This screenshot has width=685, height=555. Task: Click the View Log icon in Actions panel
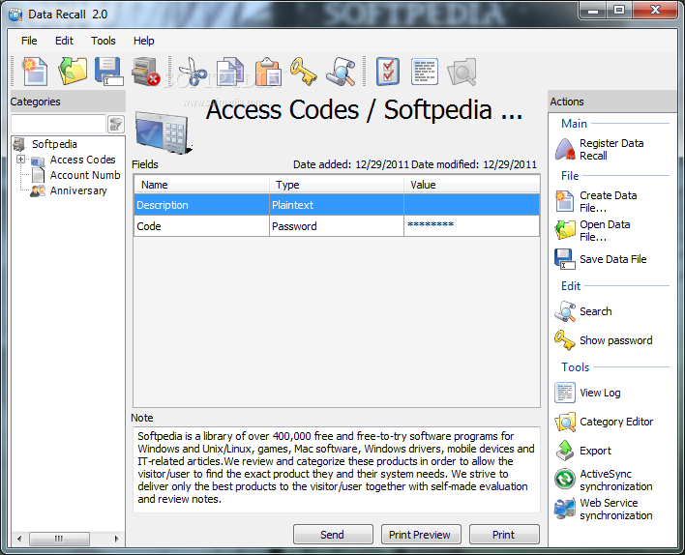[x=565, y=393]
